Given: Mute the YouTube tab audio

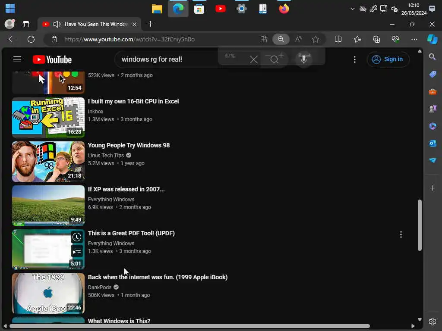Looking at the screenshot, I should pos(57,24).
